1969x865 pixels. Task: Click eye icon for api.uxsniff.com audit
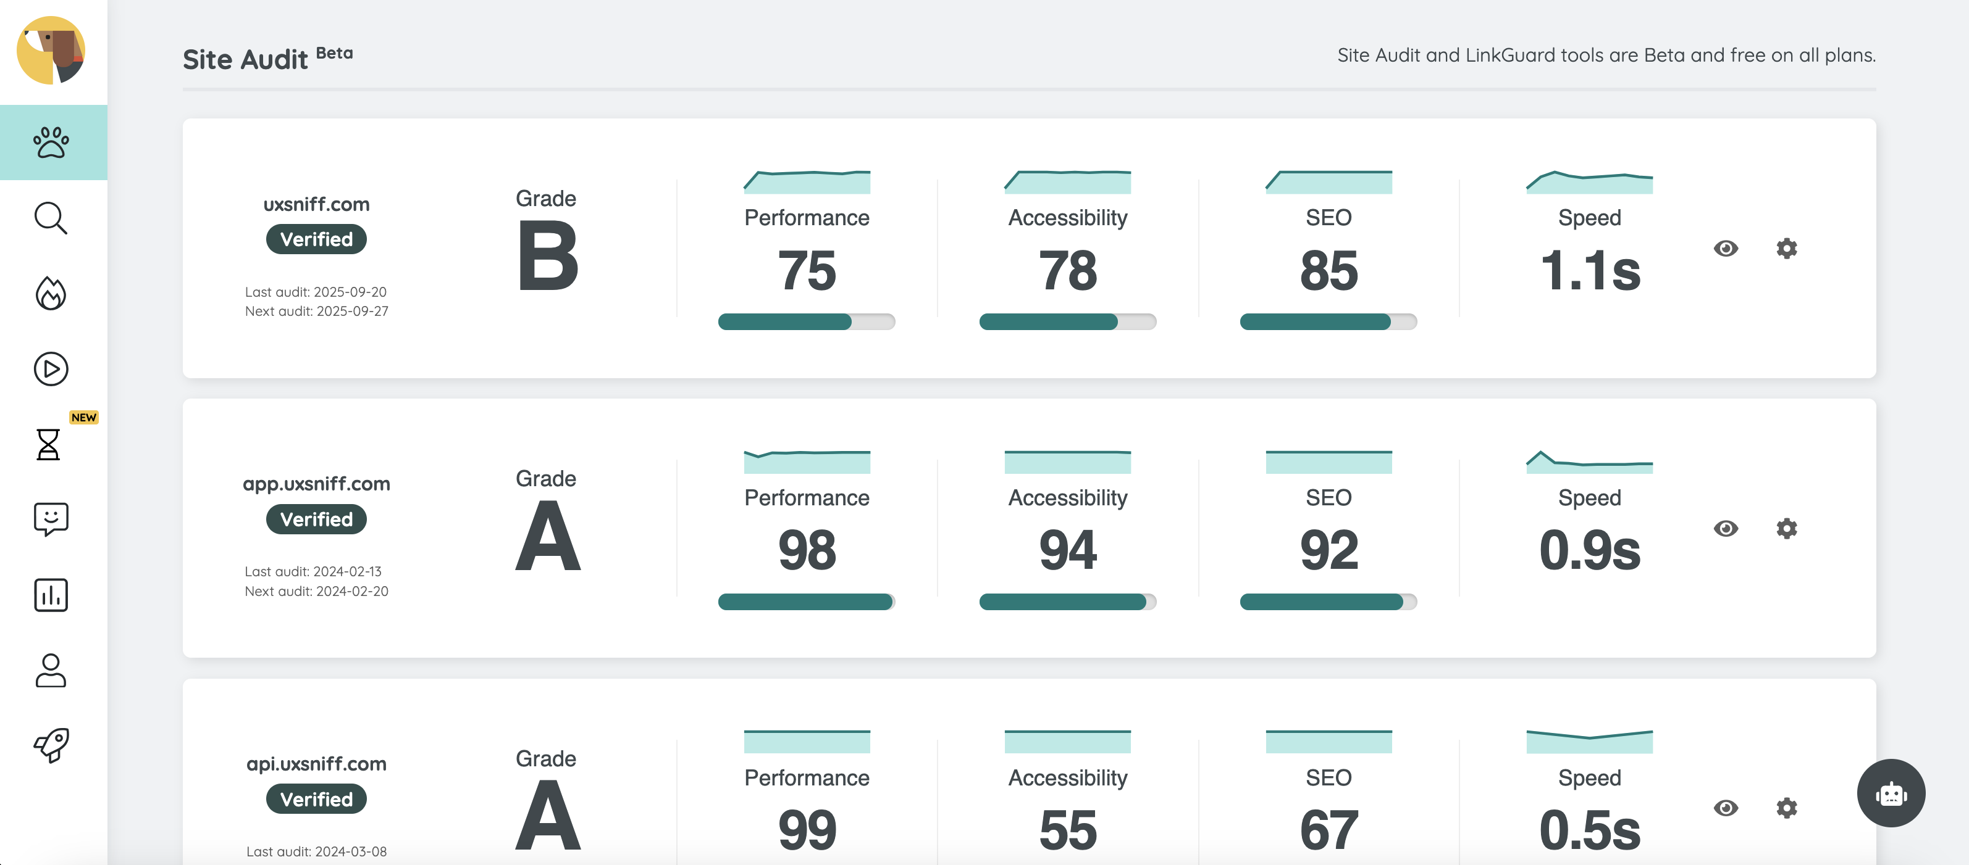(x=1725, y=808)
